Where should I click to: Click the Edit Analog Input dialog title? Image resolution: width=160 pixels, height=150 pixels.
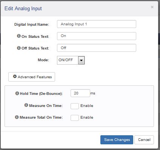coord(23,9)
